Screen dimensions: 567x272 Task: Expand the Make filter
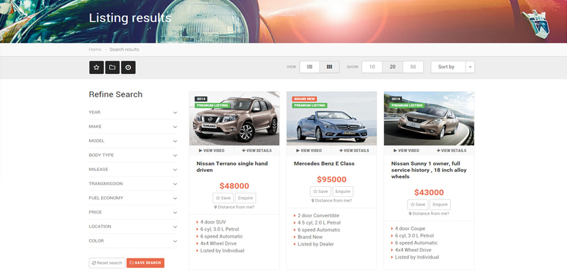click(x=133, y=126)
